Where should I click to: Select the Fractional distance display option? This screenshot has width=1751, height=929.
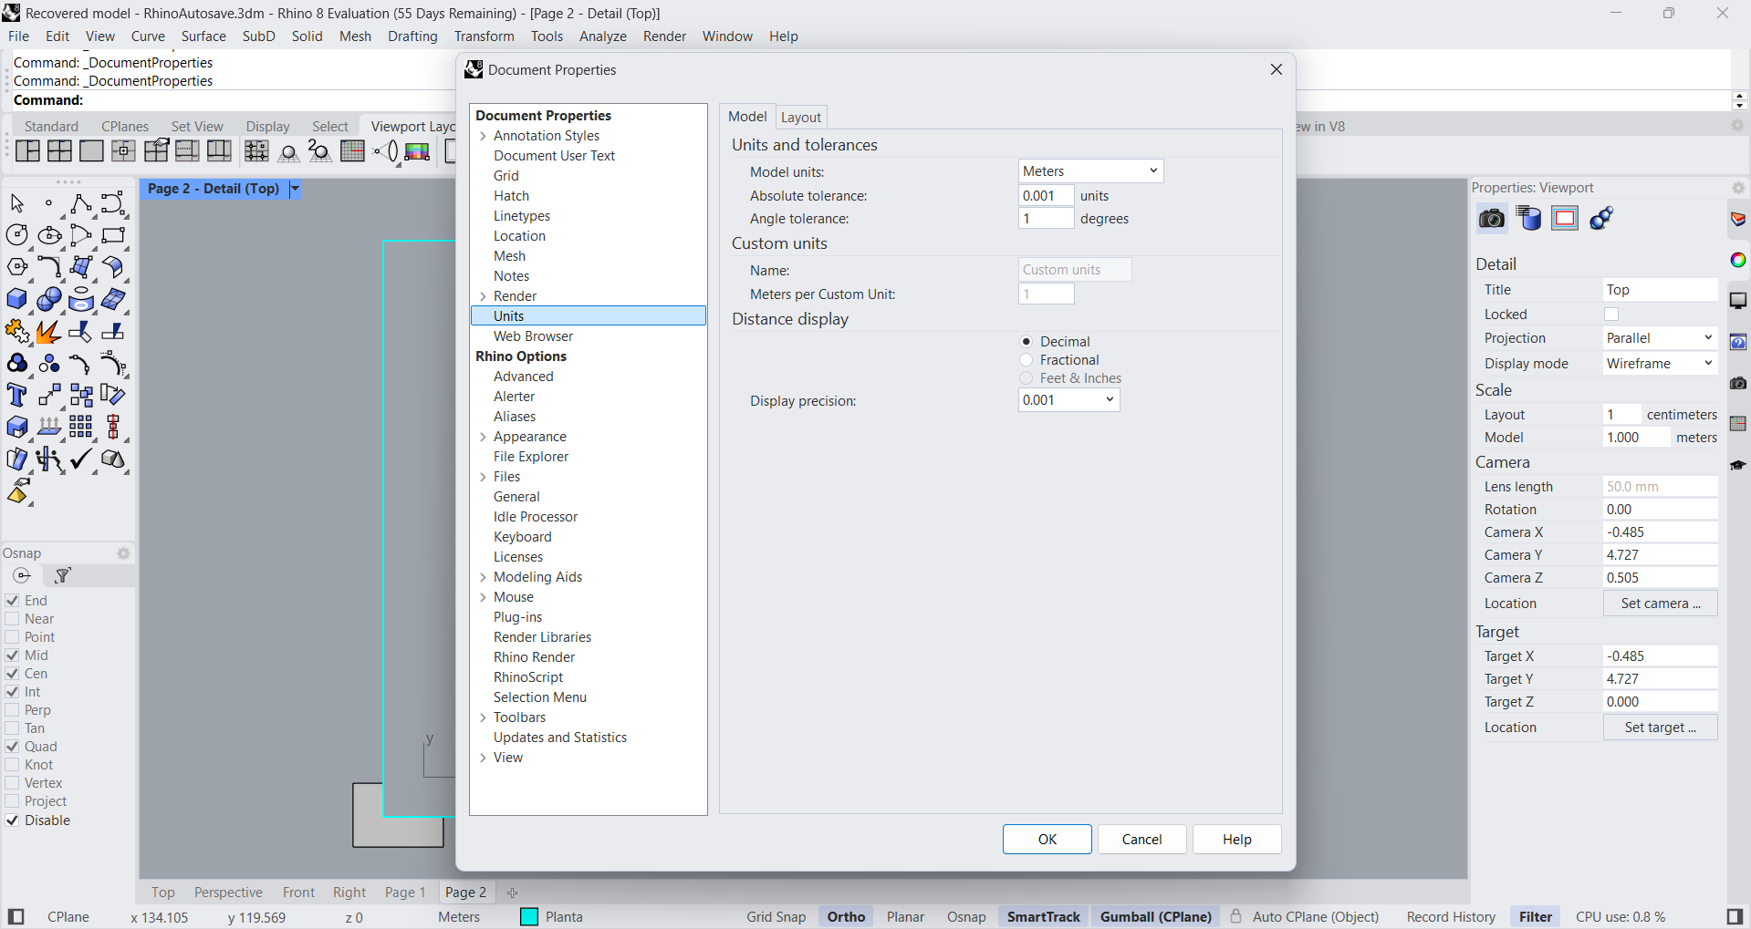coord(1027,360)
